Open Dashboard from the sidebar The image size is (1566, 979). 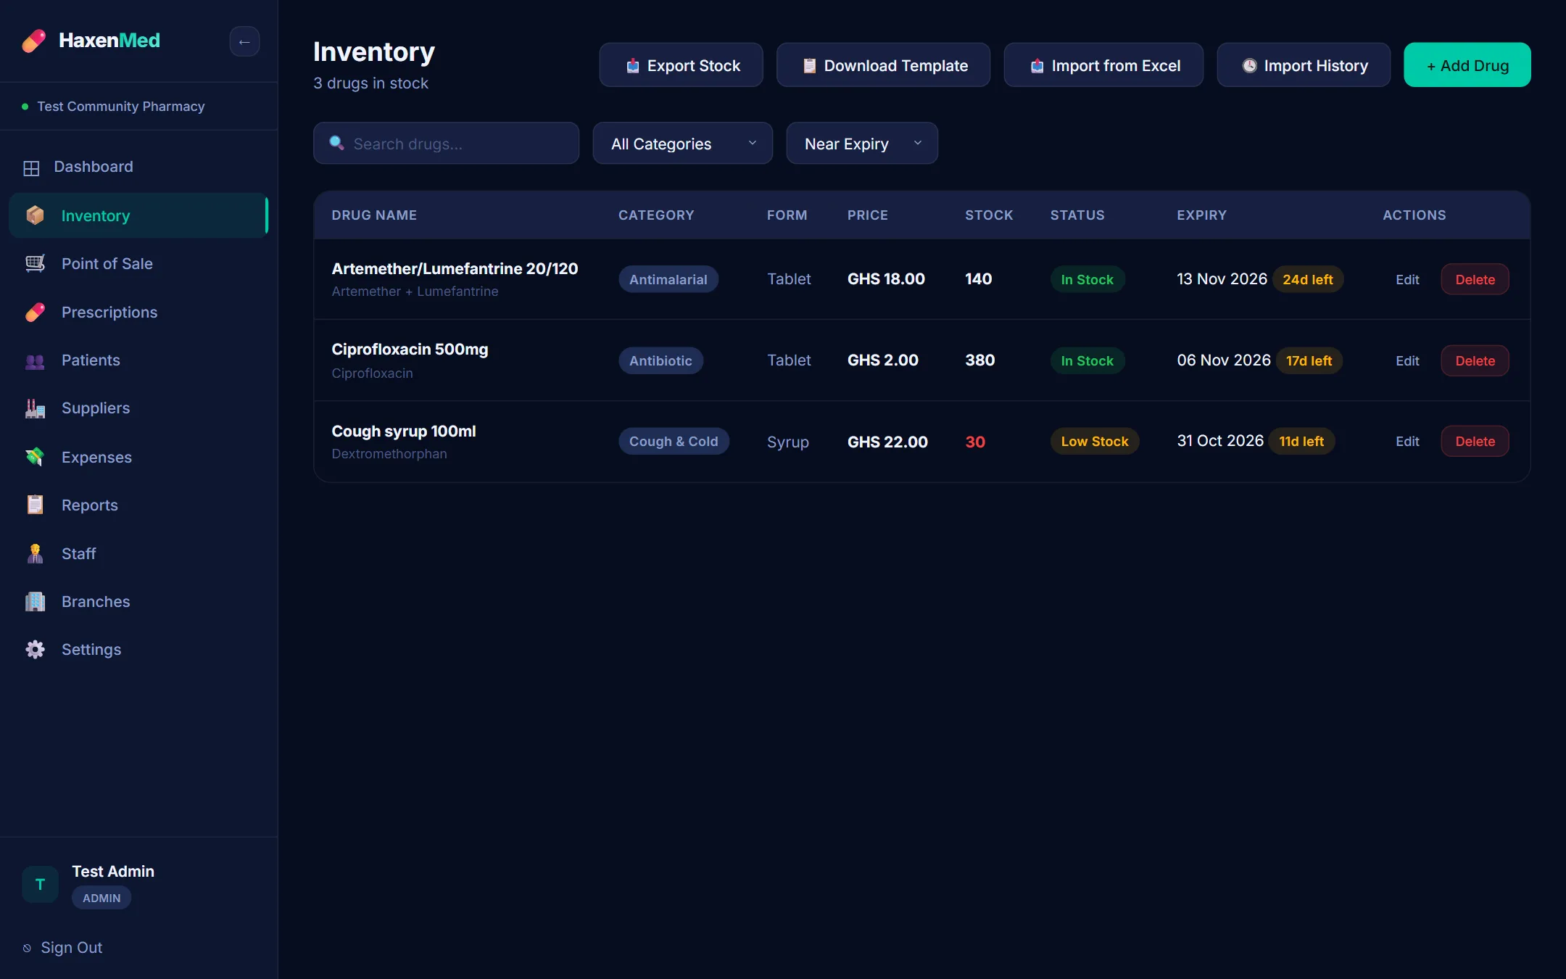138,167
